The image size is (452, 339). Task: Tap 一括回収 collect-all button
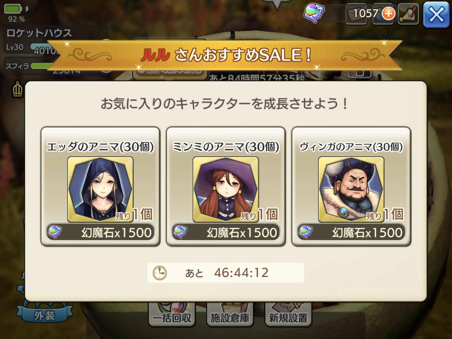pos(172,315)
